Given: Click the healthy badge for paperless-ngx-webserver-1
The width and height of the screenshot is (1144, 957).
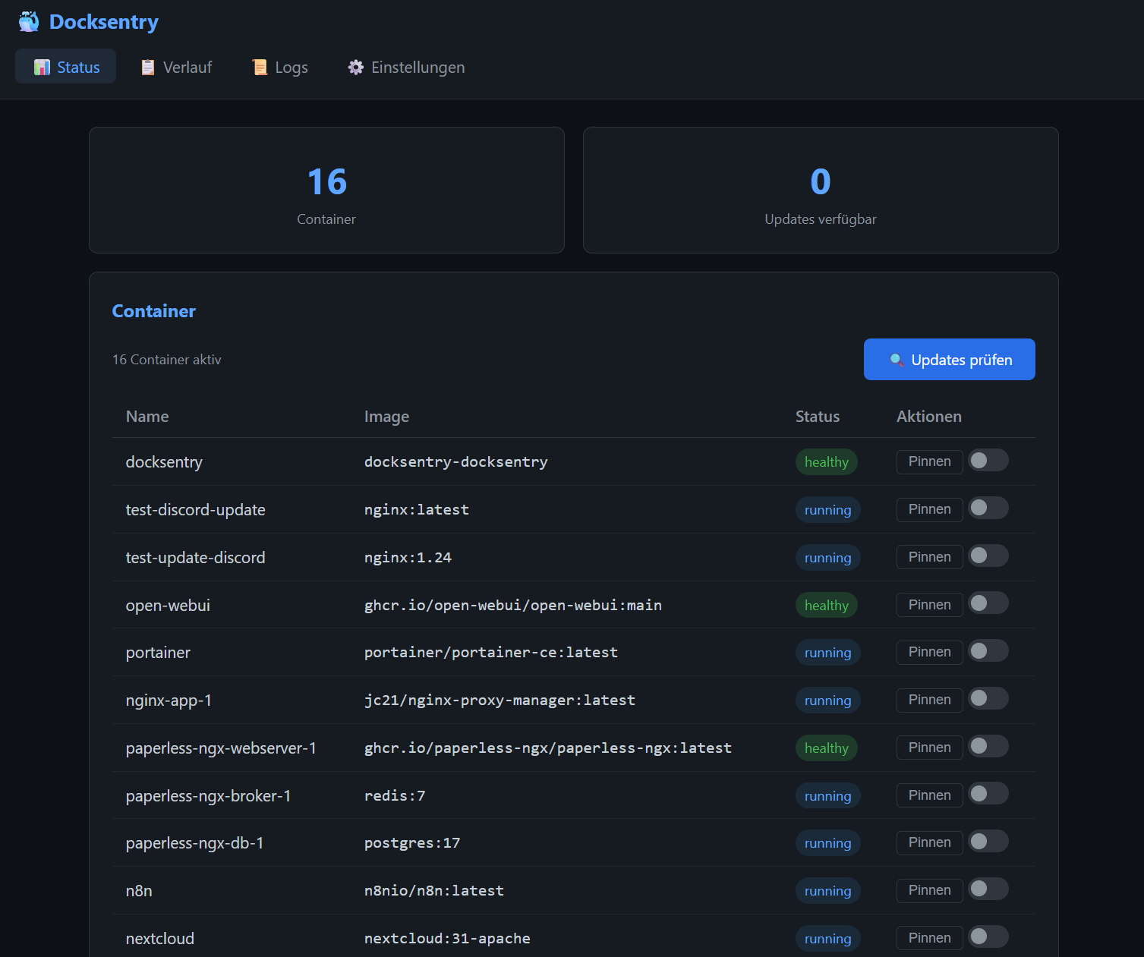Looking at the screenshot, I should pos(827,748).
